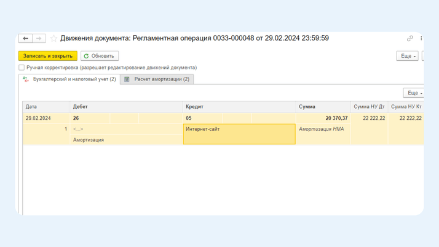The image size is (439, 247).
Task: Add document to favorites with star icon
Action: [53, 38]
